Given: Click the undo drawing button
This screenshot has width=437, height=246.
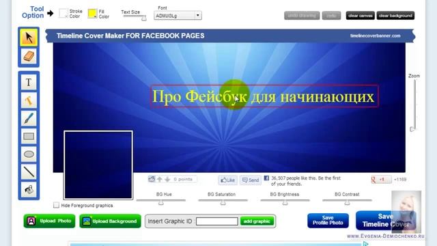Looking at the screenshot, I should pos(302,16).
